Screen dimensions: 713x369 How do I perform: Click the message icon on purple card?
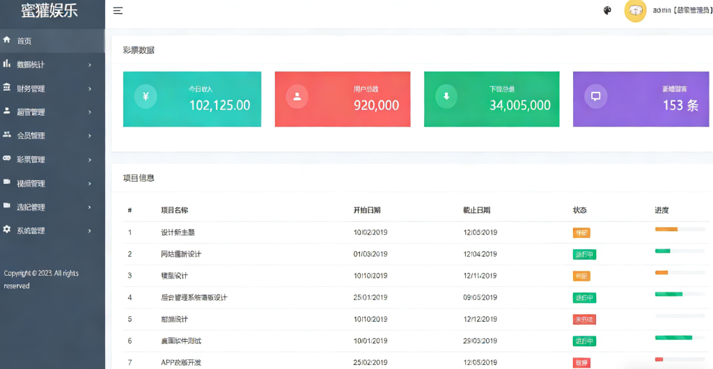[x=595, y=96]
